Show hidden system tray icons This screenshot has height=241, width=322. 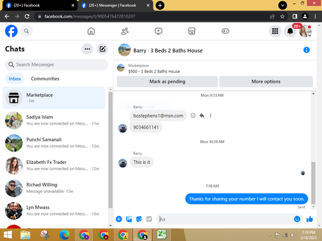click(270, 235)
